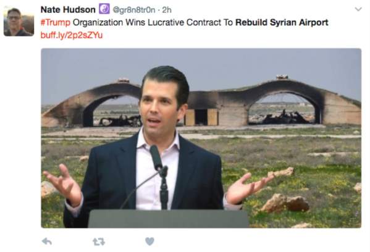
Task: Click the 2h timestamp
Action: [x=167, y=10]
